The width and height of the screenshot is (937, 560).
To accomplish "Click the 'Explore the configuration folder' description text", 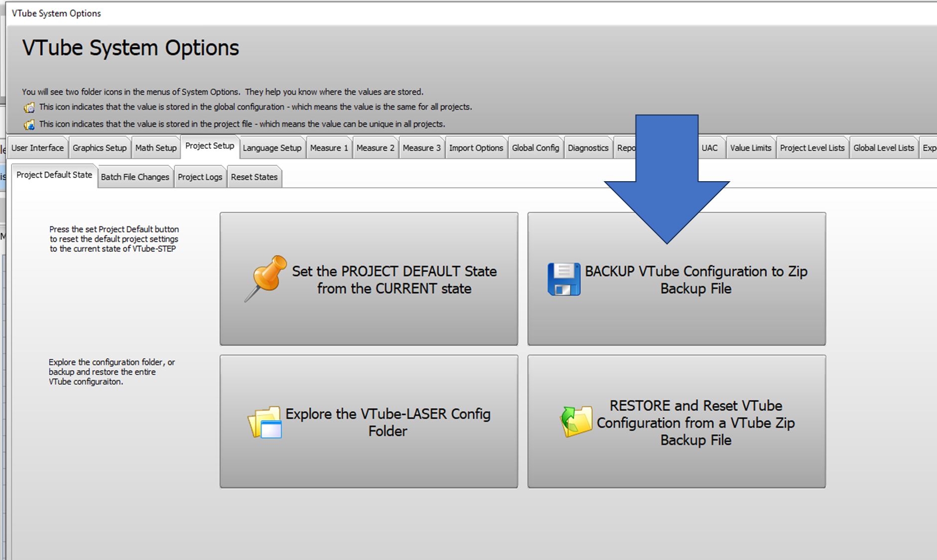I will [x=112, y=372].
